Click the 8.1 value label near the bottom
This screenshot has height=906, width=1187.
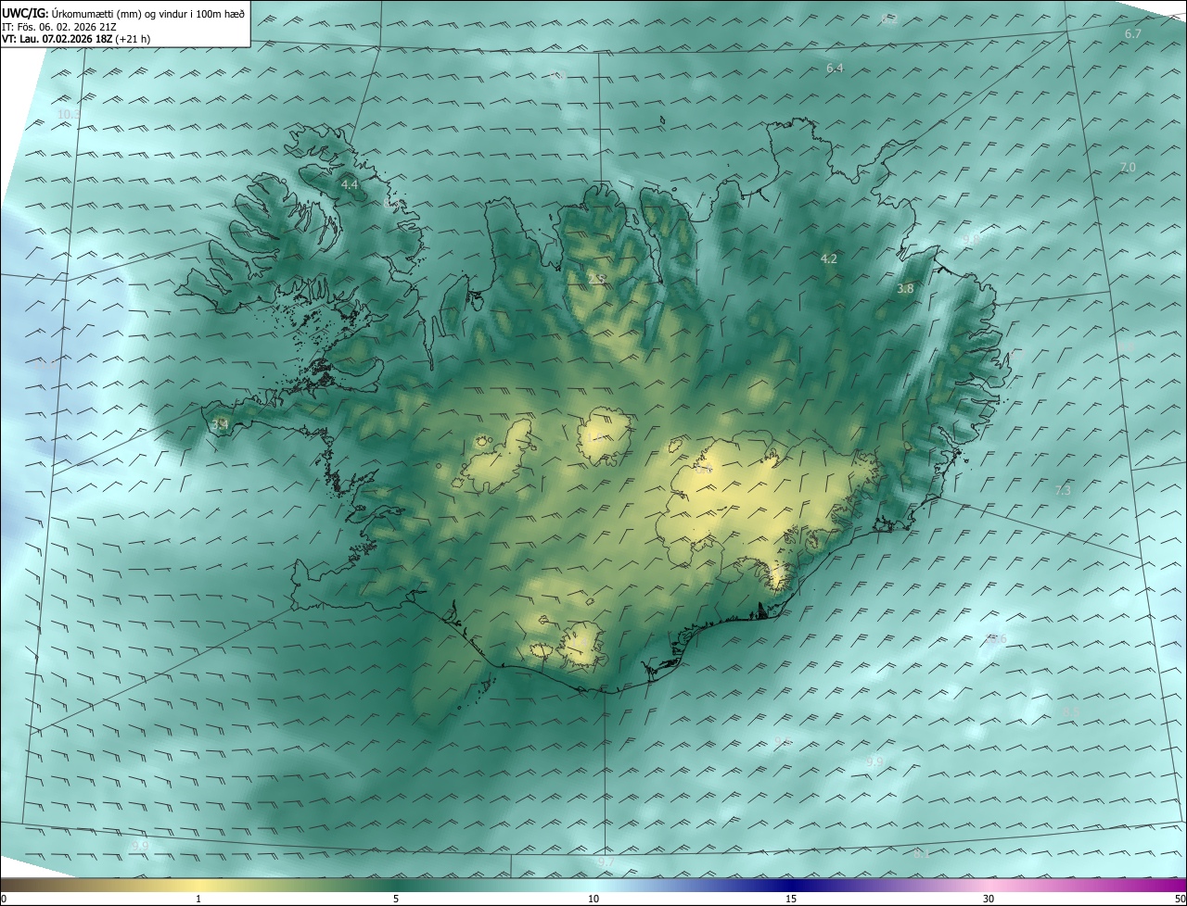[x=922, y=853]
